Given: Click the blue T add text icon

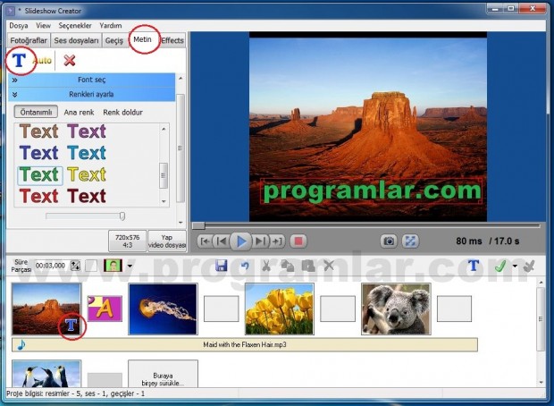Looking at the screenshot, I should [x=19, y=60].
